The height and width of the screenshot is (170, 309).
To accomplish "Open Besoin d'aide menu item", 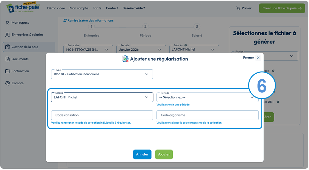I will [134, 8].
